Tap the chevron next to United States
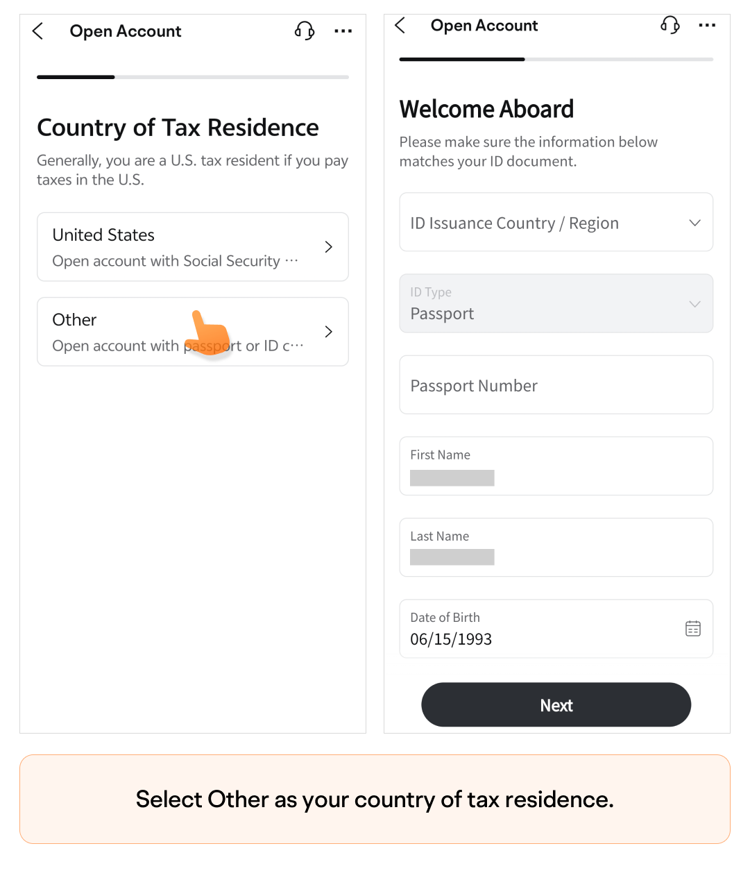The image size is (750, 871). pyautogui.click(x=329, y=247)
